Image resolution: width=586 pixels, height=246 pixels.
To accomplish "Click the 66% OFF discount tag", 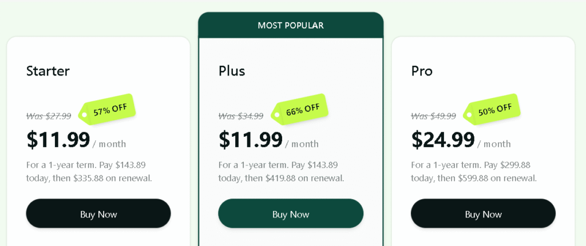I will tap(299, 109).
